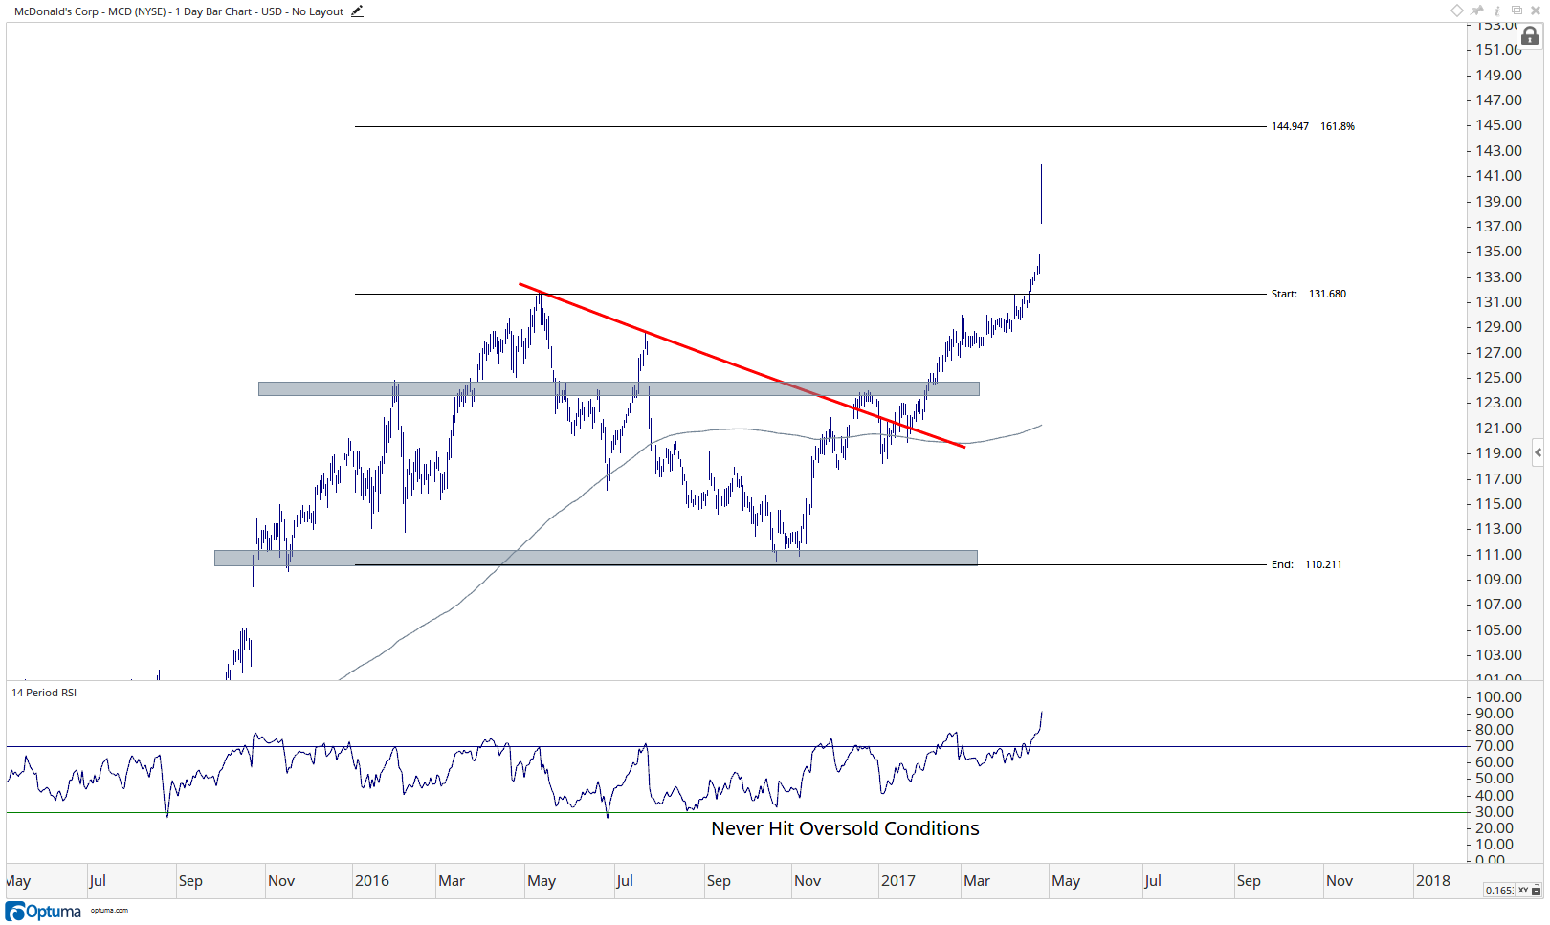The height and width of the screenshot is (925, 1550).
Task: Click the diamond icon in the chart header
Action: [1457, 11]
